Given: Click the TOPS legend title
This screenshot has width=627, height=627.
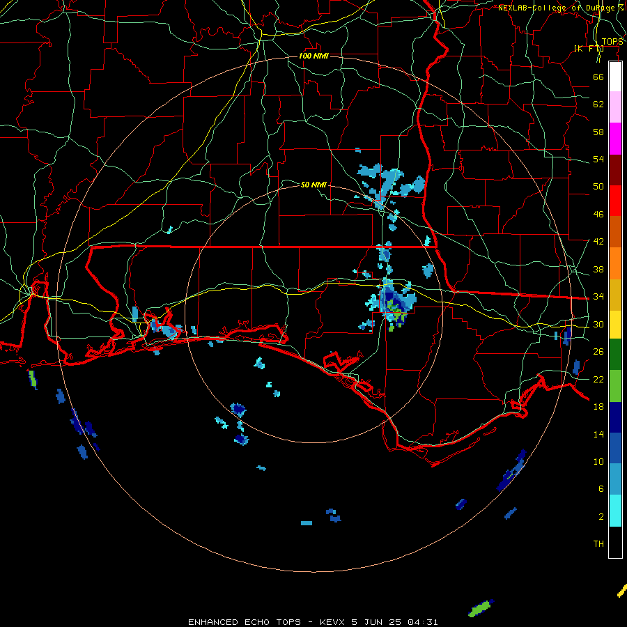Looking at the screenshot, I should [612, 42].
